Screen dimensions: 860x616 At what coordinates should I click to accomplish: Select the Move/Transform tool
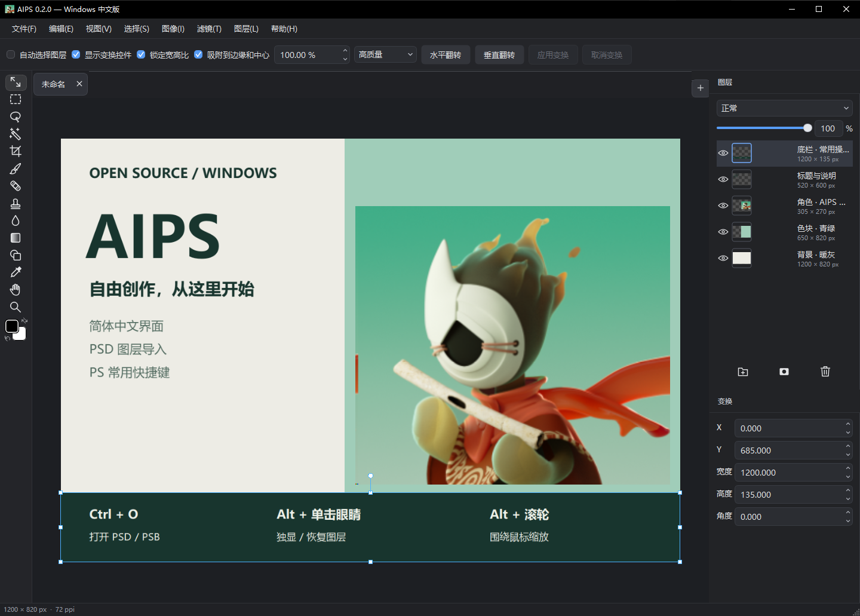[x=16, y=82]
